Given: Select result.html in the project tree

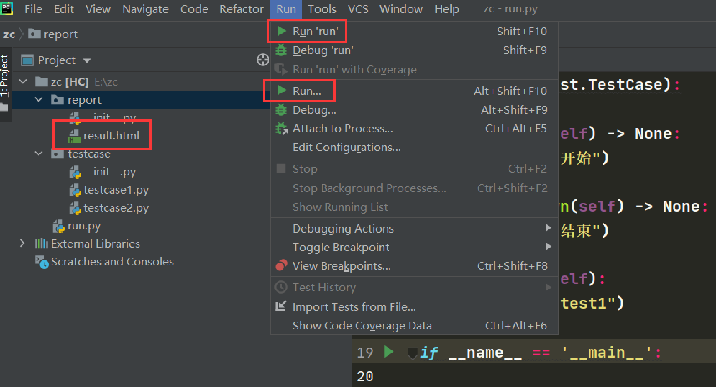Looking at the screenshot, I should 111,136.
